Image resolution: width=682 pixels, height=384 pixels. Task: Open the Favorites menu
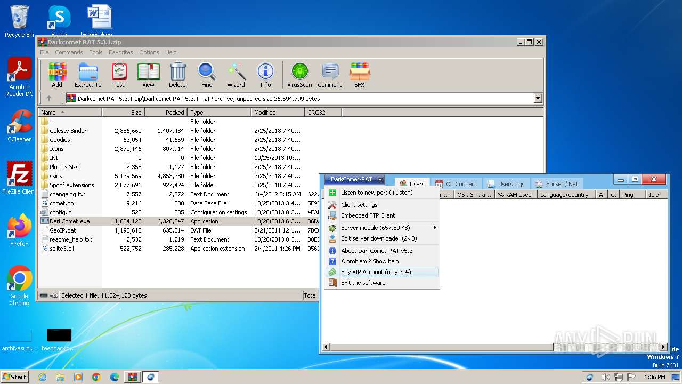pos(121,52)
